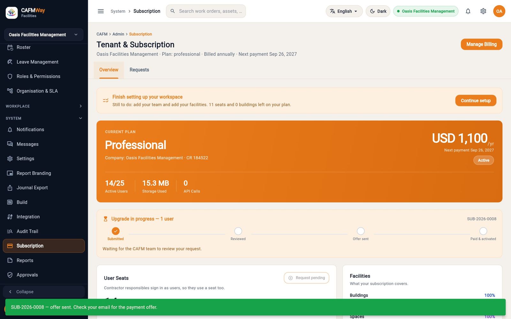Image resolution: width=511 pixels, height=319 pixels.
Task: Click the Subscription breadcrumb under the top bar
Action: coord(141,34)
